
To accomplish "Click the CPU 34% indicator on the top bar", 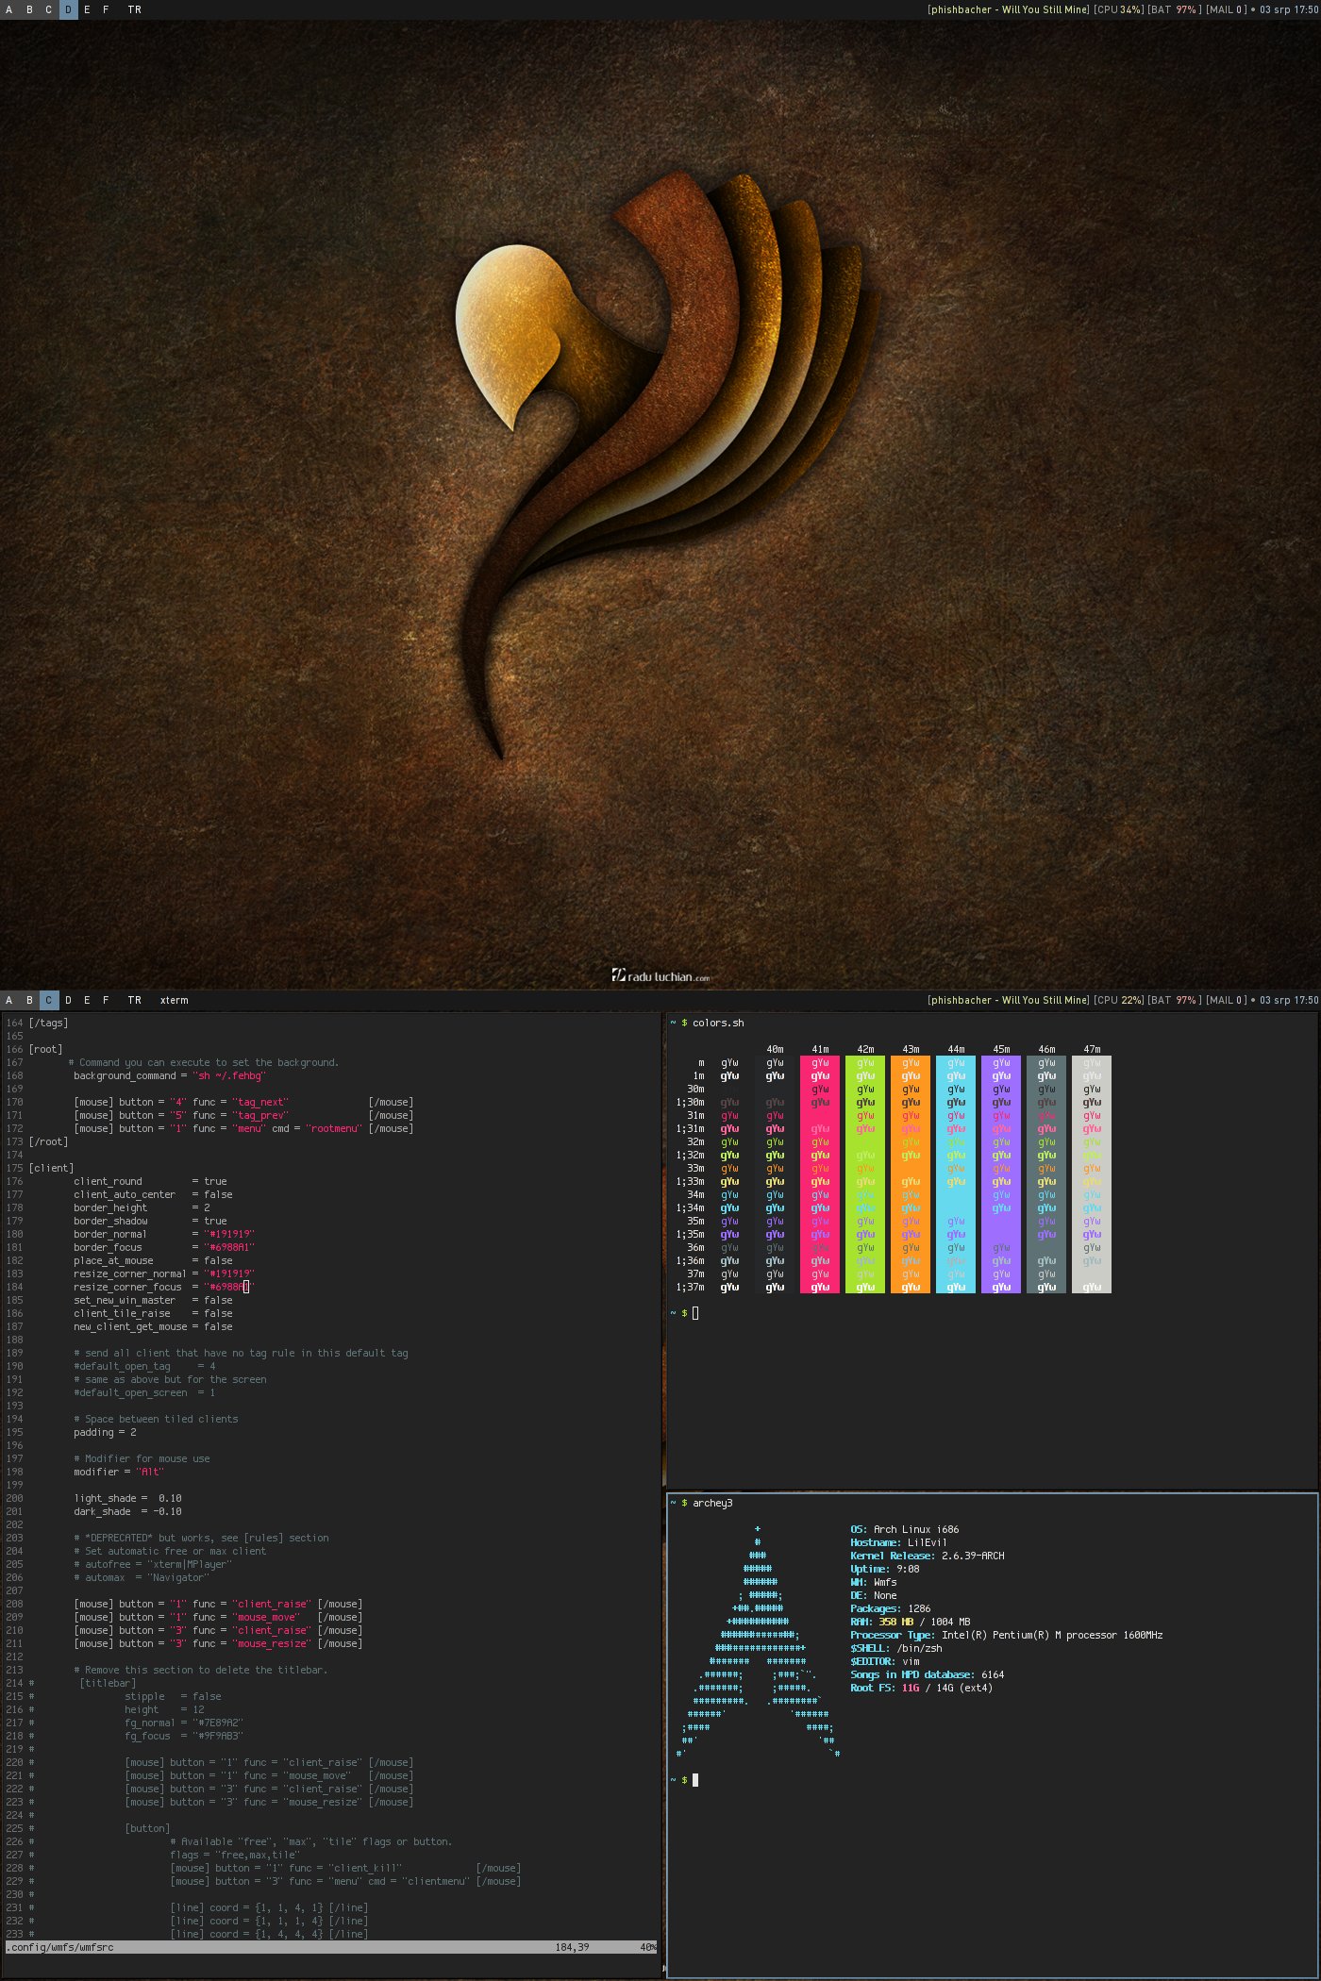I will click(1118, 9).
